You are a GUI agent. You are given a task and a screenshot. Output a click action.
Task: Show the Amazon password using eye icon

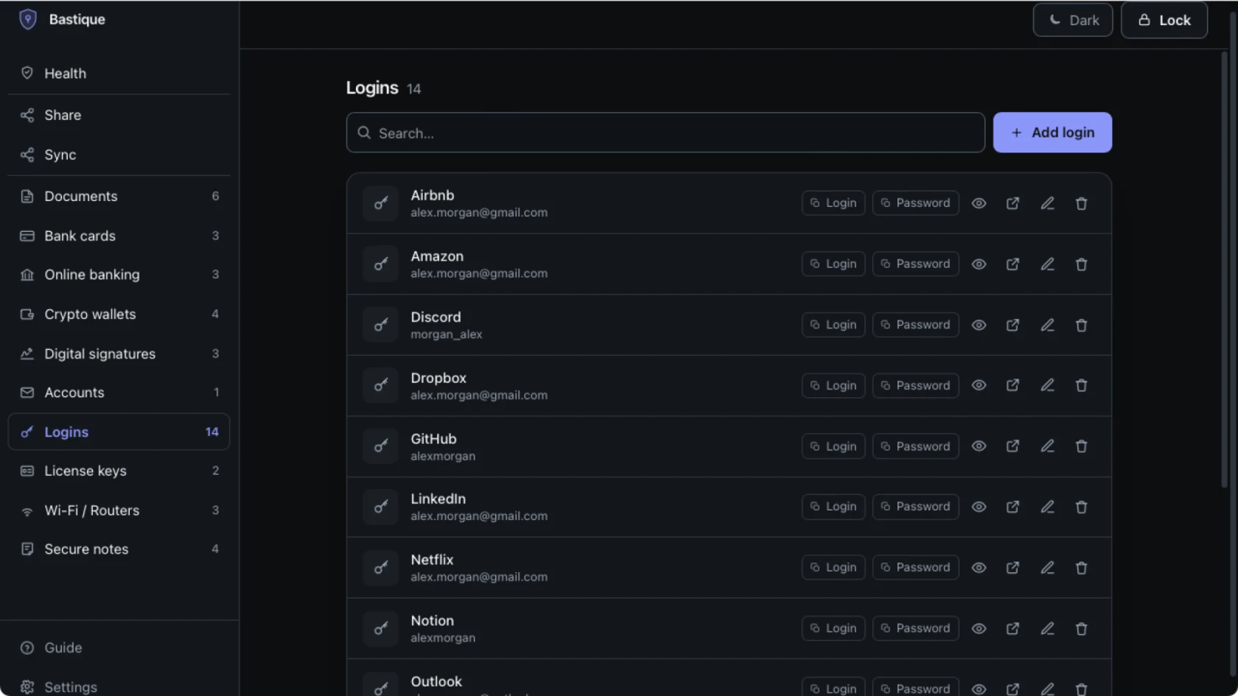(979, 264)
